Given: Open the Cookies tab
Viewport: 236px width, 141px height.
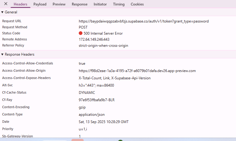Looking at the screenshot, I should [x=137, y=4].
